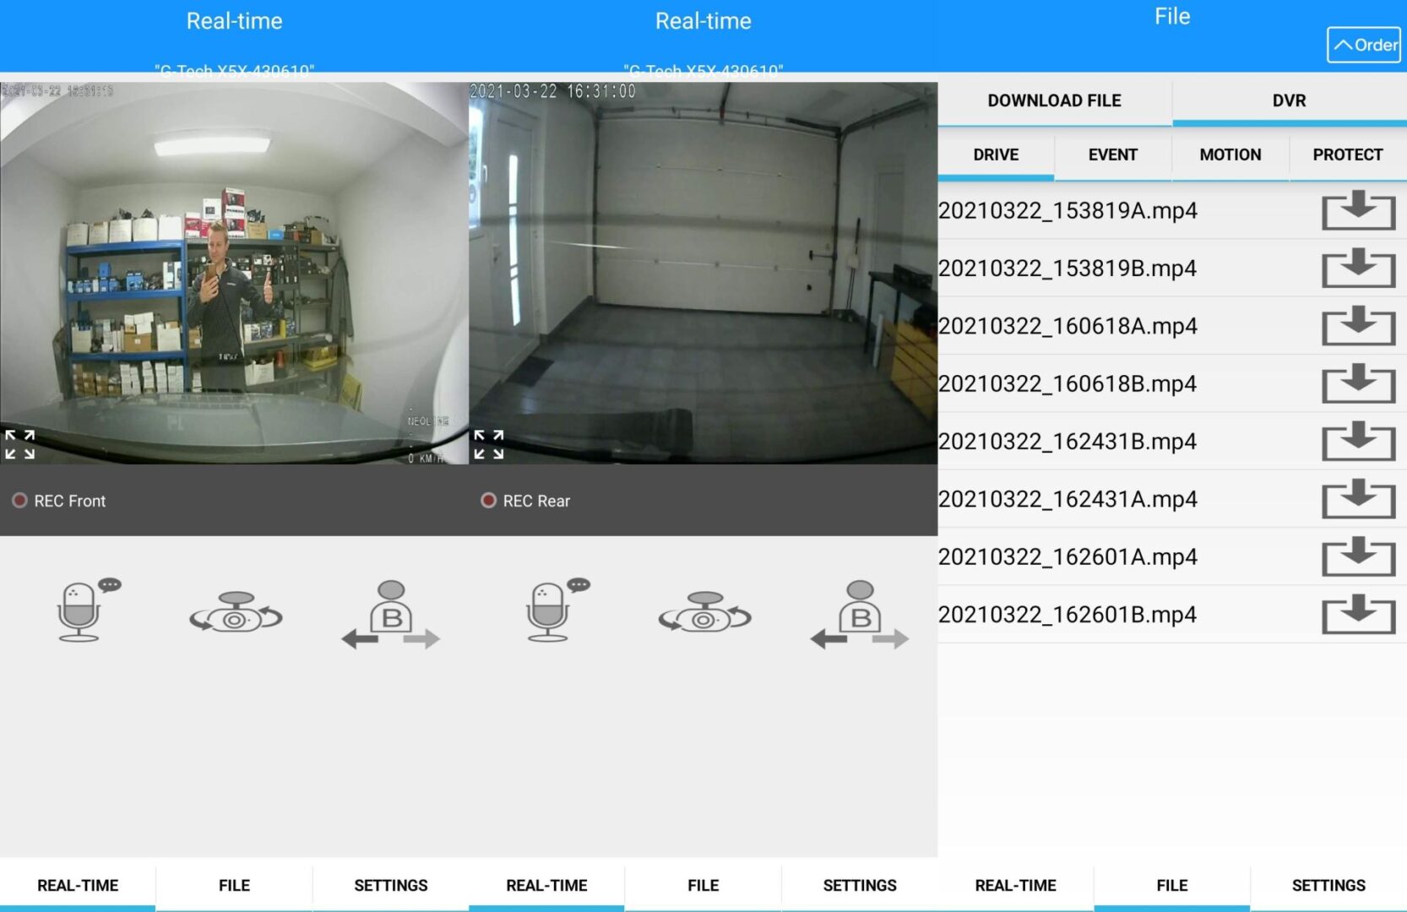Select the MOTION category tab
1407x912 pixels.
click(x=1230, y=155)
